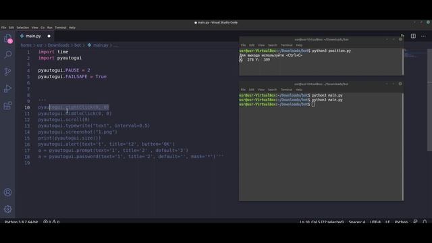Click 'print(pyautogui.size())' on line 15

click(70, 138)
